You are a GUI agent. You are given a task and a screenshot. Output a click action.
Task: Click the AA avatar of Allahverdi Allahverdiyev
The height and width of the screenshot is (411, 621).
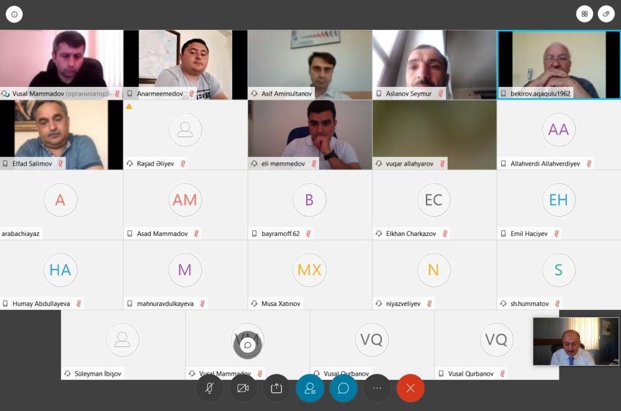[x=558, y=130]
